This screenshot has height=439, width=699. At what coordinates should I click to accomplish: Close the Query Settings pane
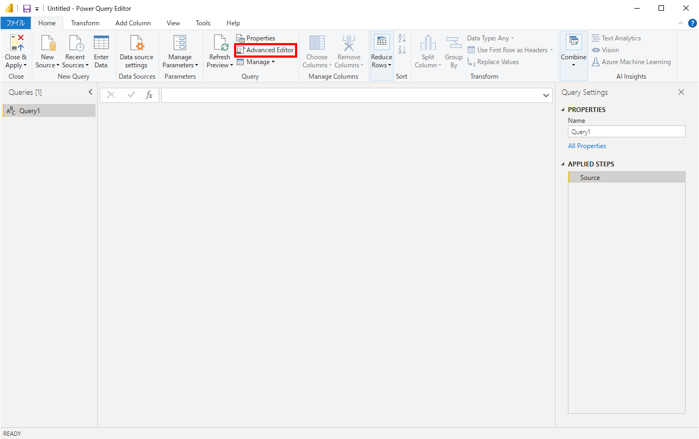point(681,92)
